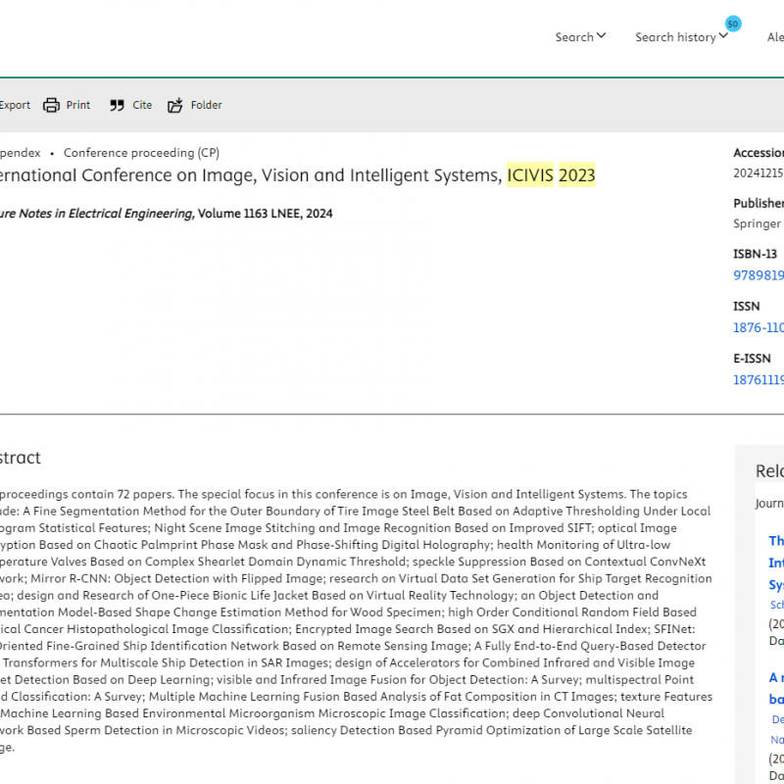Click the Folder save icon
This screenshot has width=784, height=784.
(175, 105)
